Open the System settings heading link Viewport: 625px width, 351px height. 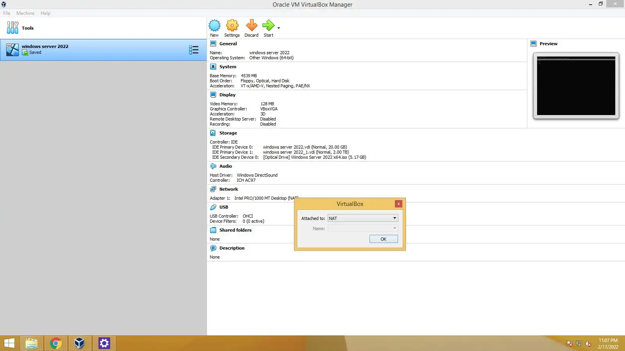(228, 67)
